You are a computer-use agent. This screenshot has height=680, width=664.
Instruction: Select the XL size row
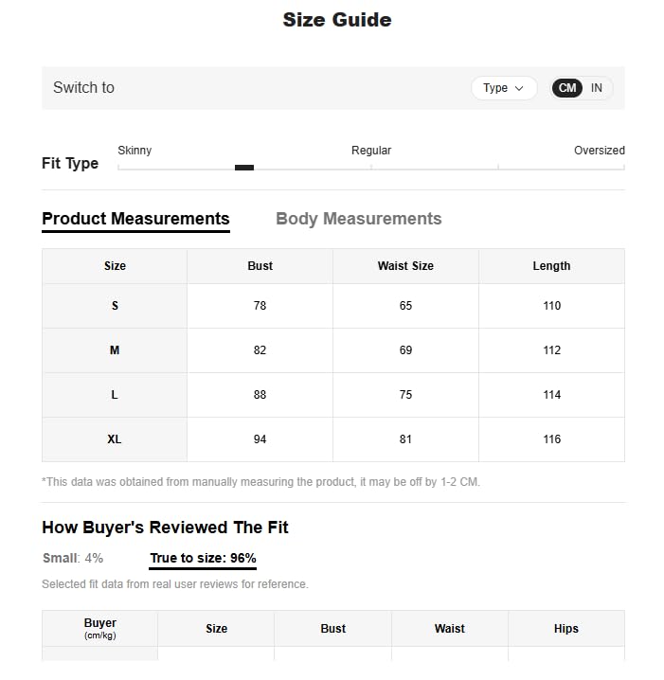(115, 439)
